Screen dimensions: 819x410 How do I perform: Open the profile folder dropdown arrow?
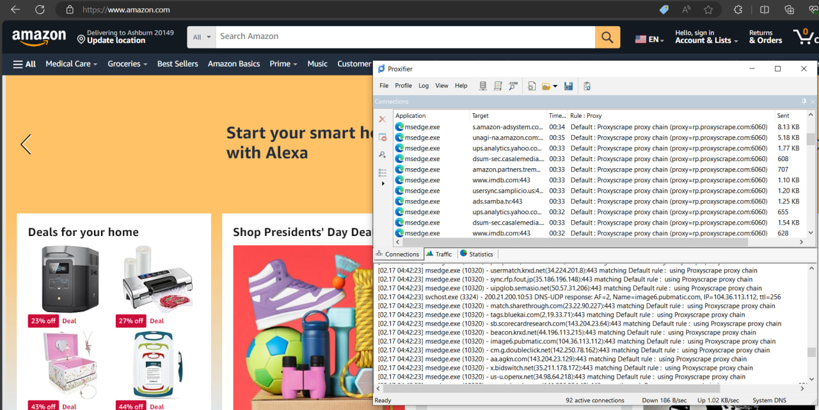pyautogui.click(x=555, y=85)
